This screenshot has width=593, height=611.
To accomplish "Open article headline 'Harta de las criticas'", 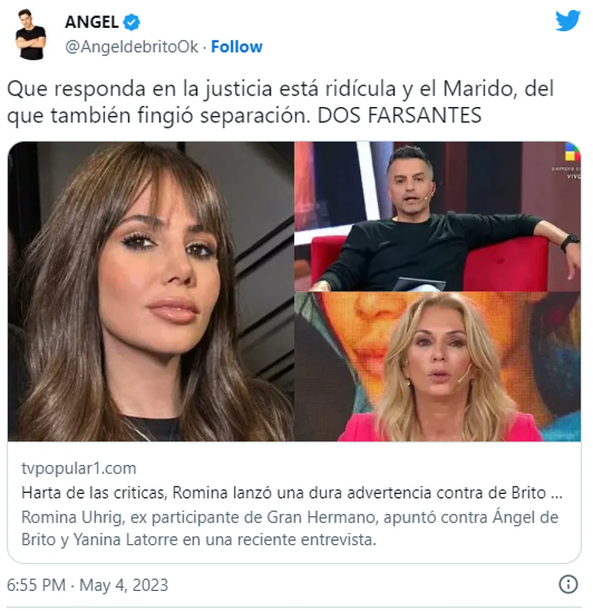I will coord(292,493).
